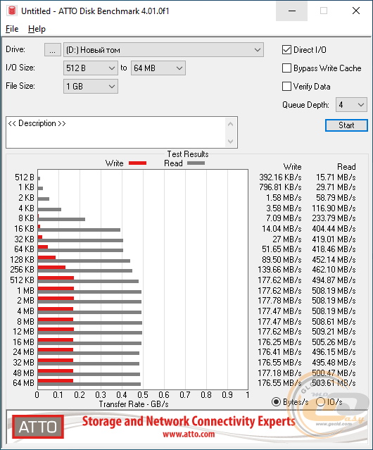The image size is (373, 450).
Task: Select the Bytes/s radio button
Action: (x=276, y=402)
